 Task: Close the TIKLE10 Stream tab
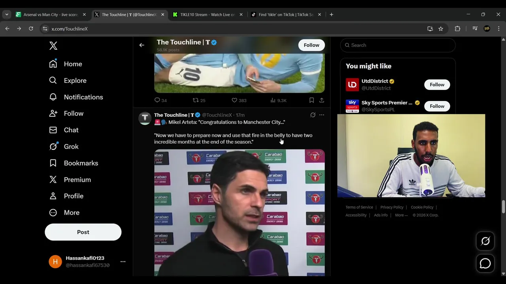click(241, 15)
